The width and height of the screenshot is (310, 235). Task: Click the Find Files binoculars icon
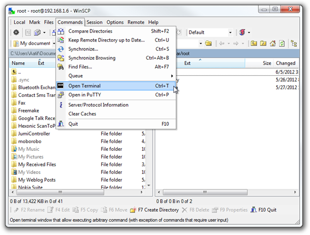tap(61, 67)
